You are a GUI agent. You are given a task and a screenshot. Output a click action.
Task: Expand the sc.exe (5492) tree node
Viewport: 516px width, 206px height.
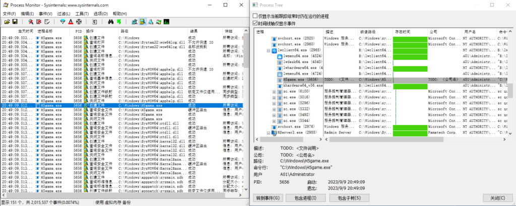point(274,115)
